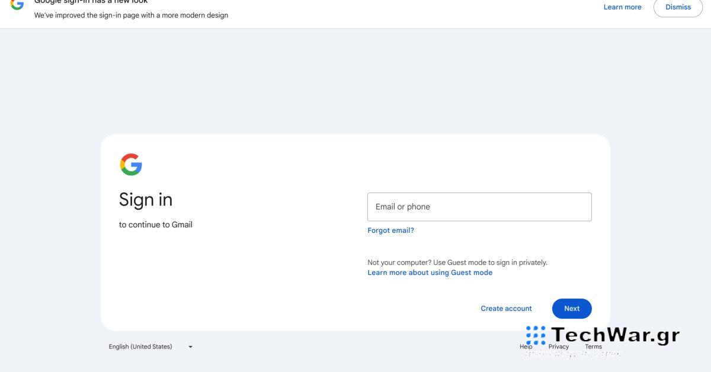Expand the language dropdown arrow
This screenshot has width=711, height=372.
190,347
